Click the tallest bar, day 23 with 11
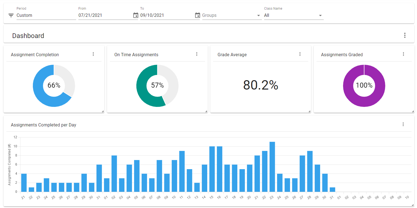Screen dimensions: 417x208 tap(272, 167)
